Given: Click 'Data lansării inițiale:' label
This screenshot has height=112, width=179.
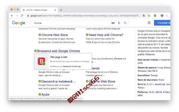Looking at the screenshot, I should [x=148, y=60].
